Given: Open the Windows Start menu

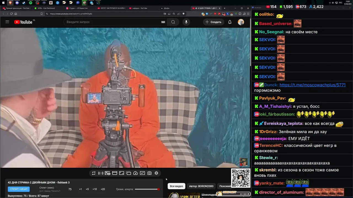Looking at the screenshot, I should tap(3, 3).
